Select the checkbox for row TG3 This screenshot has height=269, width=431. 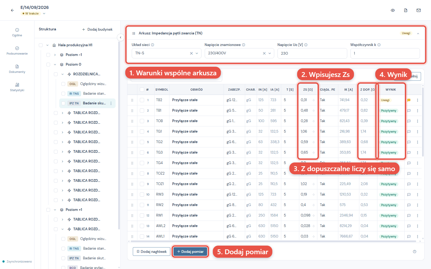click(142, 153)
